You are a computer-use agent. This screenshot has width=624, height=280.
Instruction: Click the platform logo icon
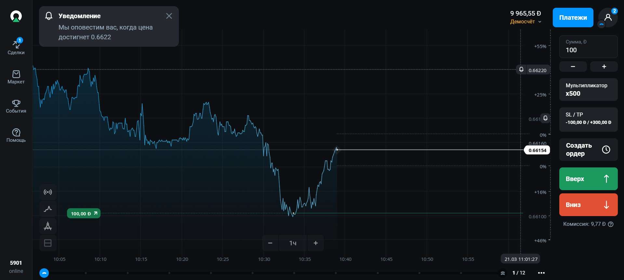16,16
